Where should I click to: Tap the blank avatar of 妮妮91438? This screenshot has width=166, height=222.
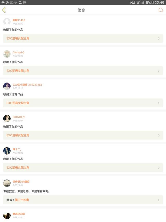click(x=7, y=22)
